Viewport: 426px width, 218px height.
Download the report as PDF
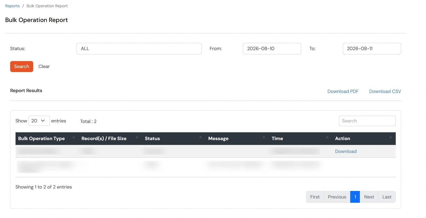[343, 91]
